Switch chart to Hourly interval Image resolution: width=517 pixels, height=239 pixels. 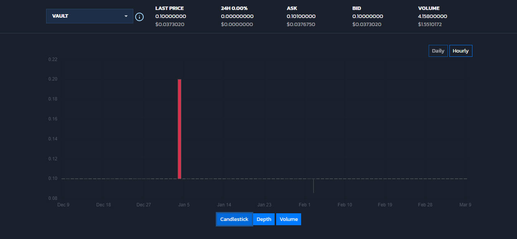point(461,51)
